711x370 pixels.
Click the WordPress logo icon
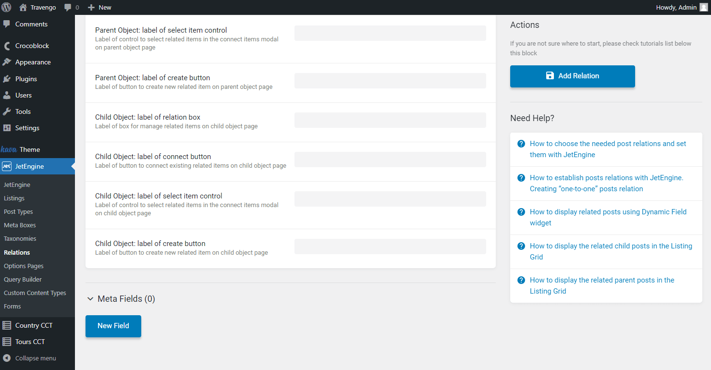[7, 7]
